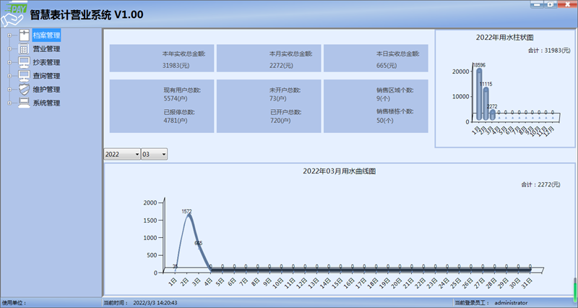Expand the 系统管理 tree node
Image resolution: width=578 pixels, height=308 pixels.
coord(9,103)
